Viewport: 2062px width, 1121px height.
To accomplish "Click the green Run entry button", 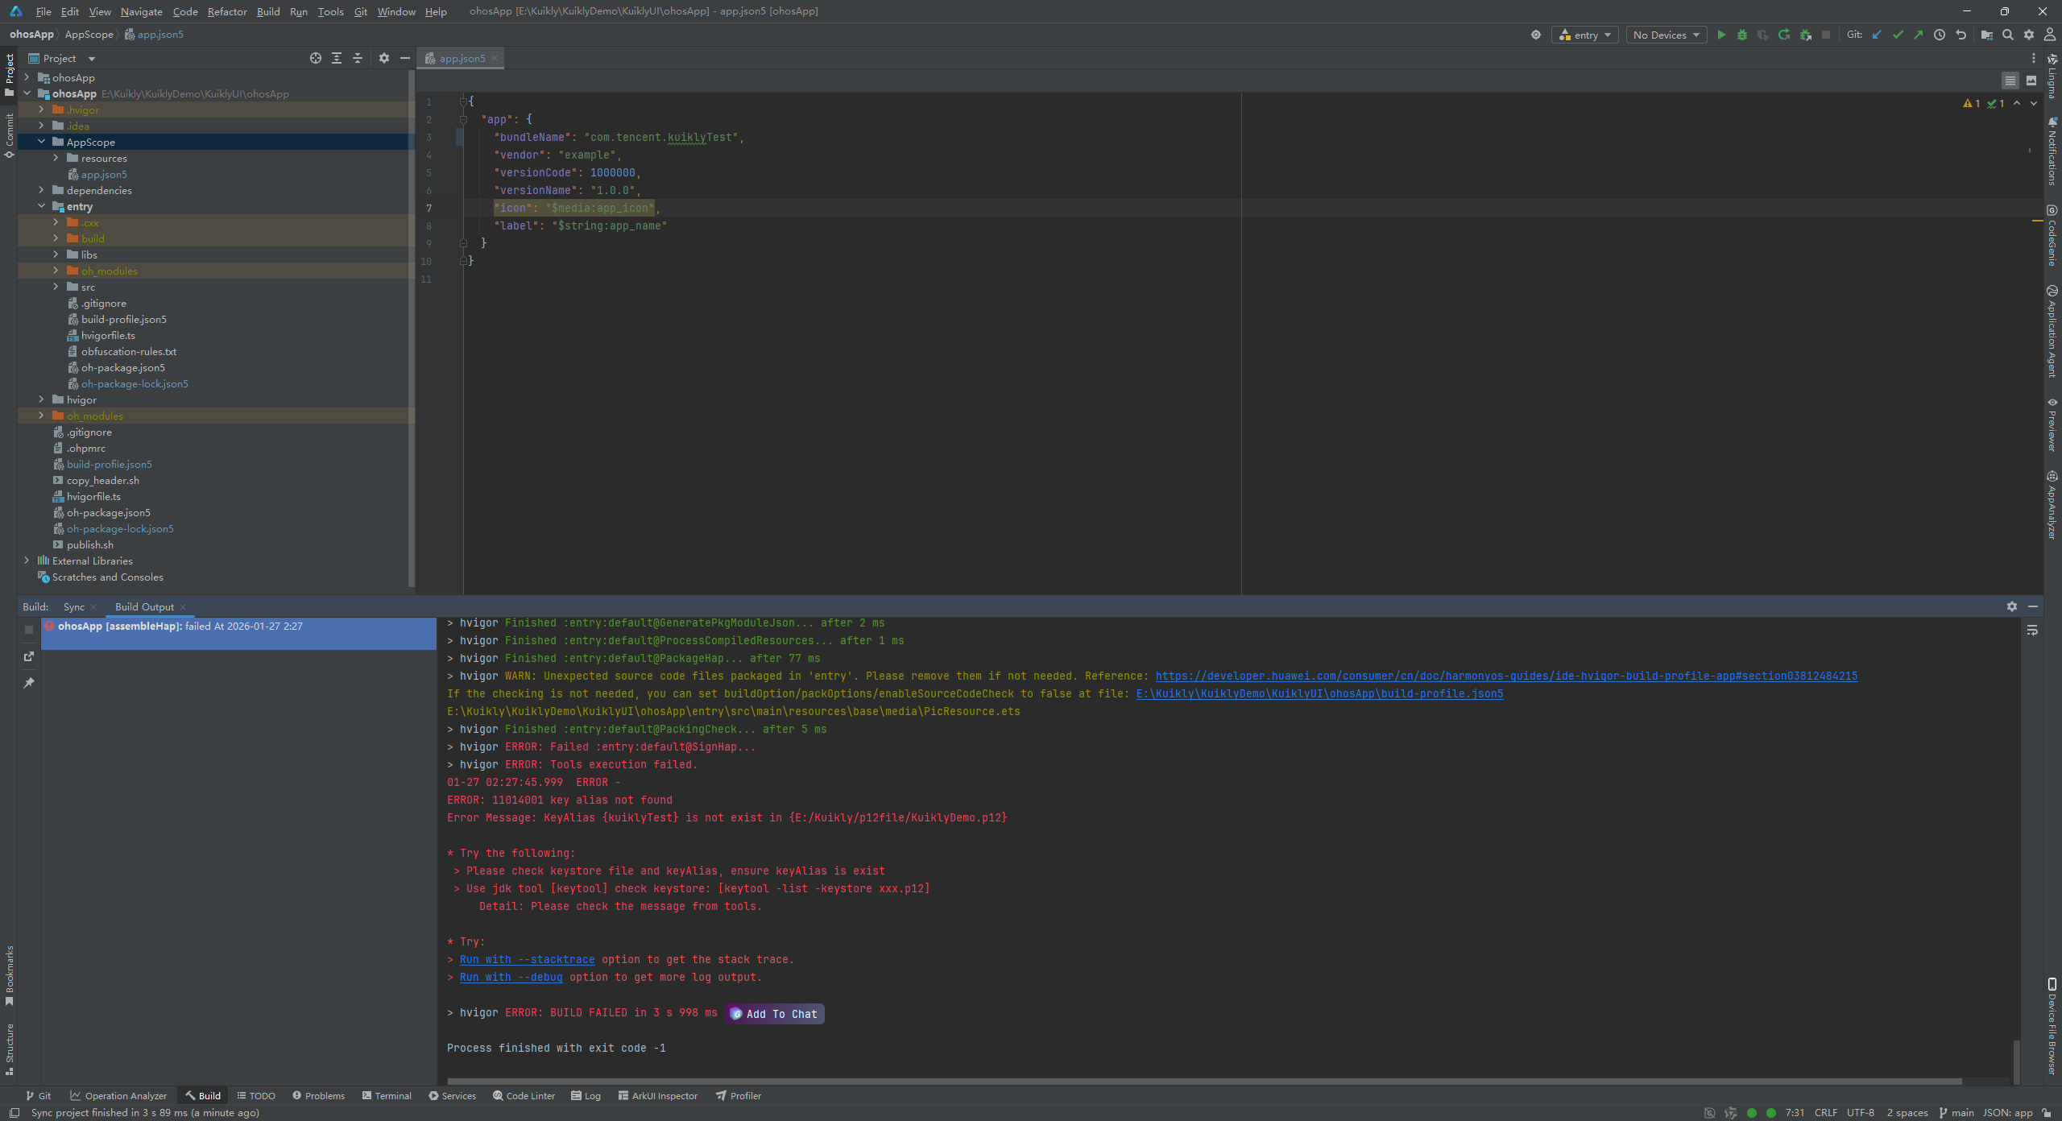I will click(1721, 35).
